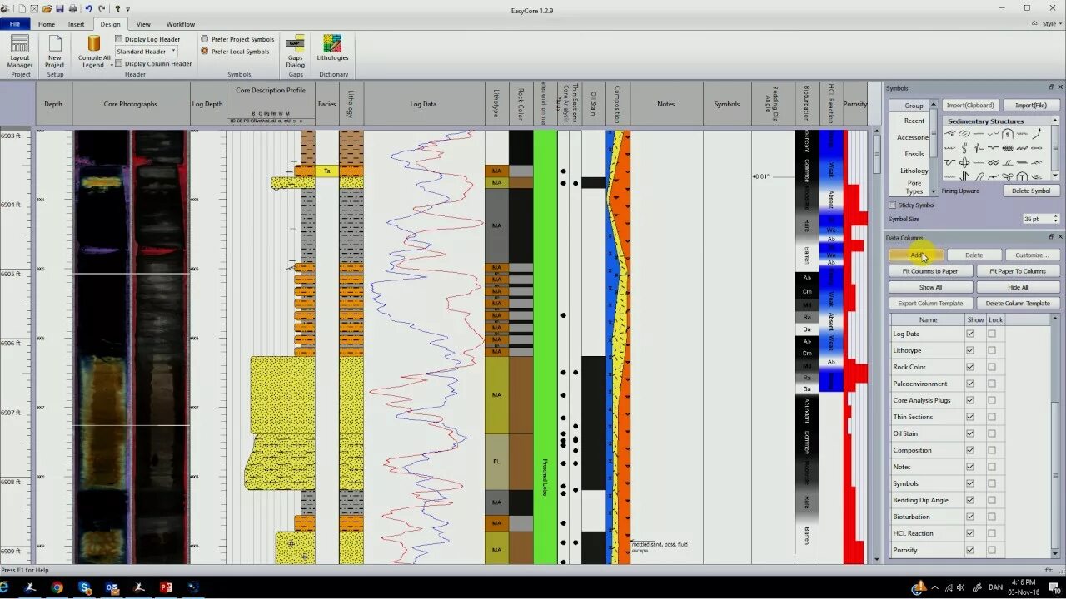Enable Display Column Header checkbox
The image size is (1066, 599).
119,63
